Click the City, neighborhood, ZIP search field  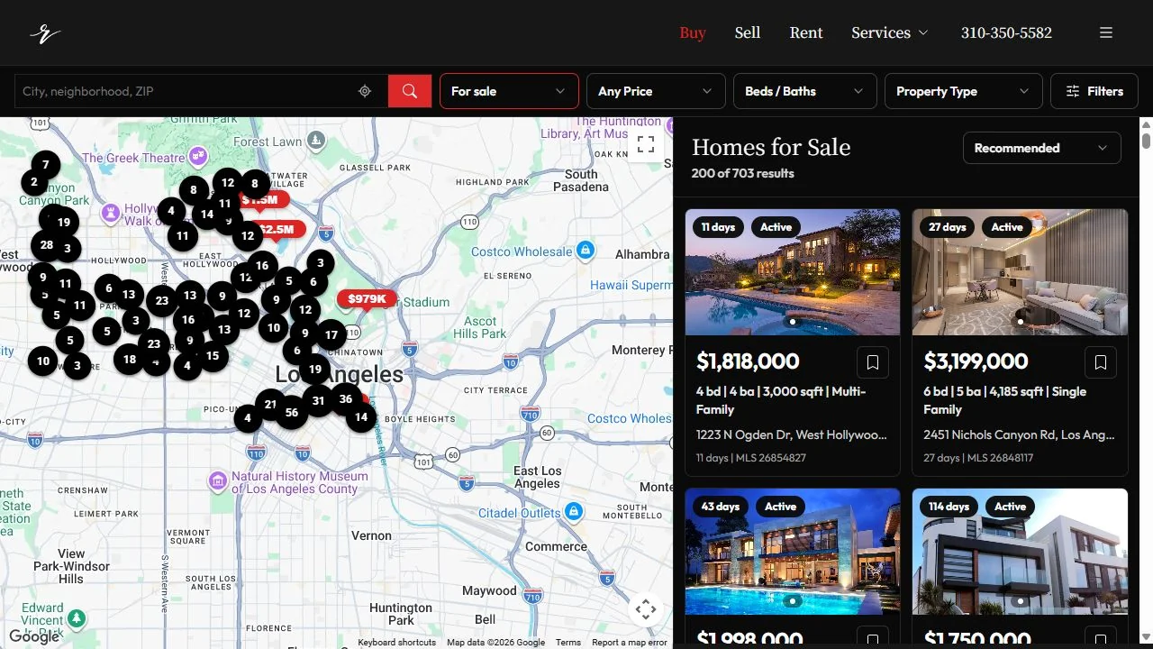(x=185, y=91)
